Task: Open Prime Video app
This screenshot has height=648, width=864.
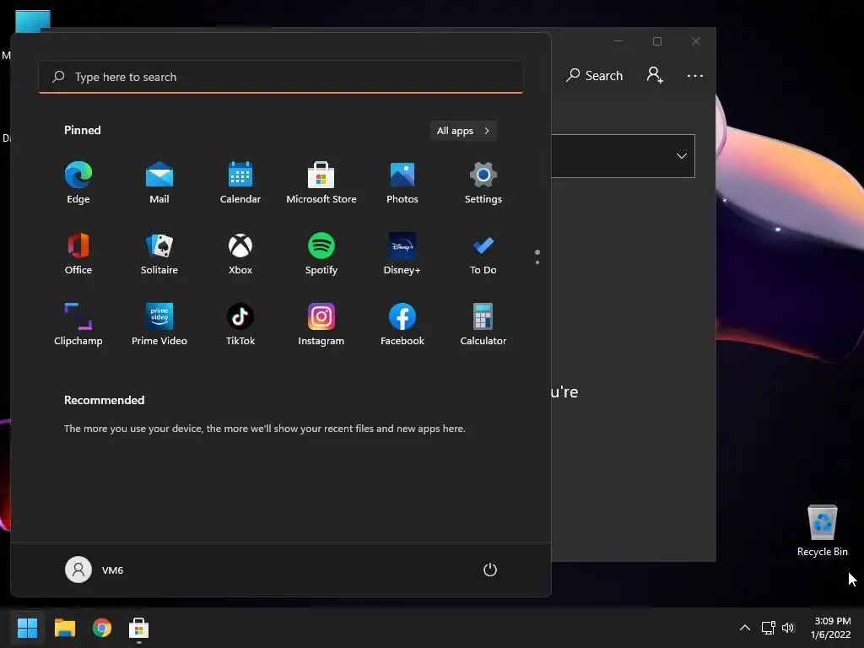Action: tap(159, 325)
